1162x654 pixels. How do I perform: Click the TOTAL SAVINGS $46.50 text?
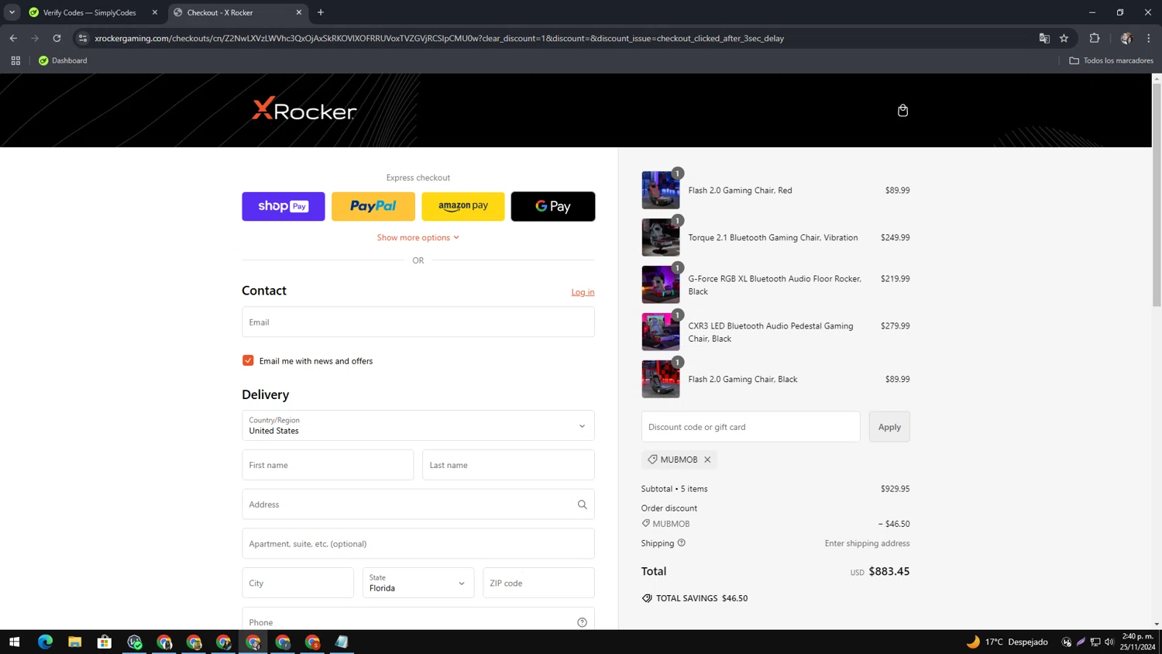[702, 598]
